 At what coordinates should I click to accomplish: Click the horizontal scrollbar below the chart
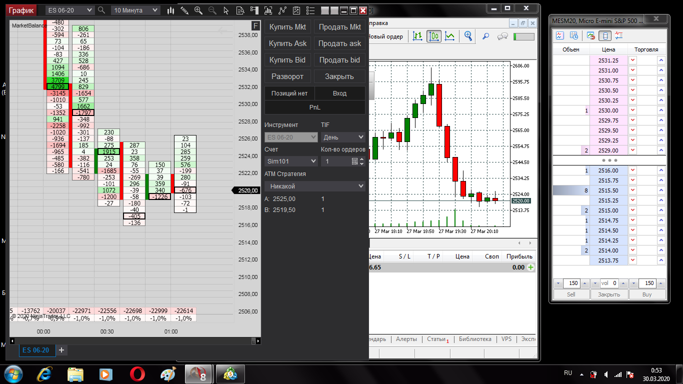click(x=135, y=341)
